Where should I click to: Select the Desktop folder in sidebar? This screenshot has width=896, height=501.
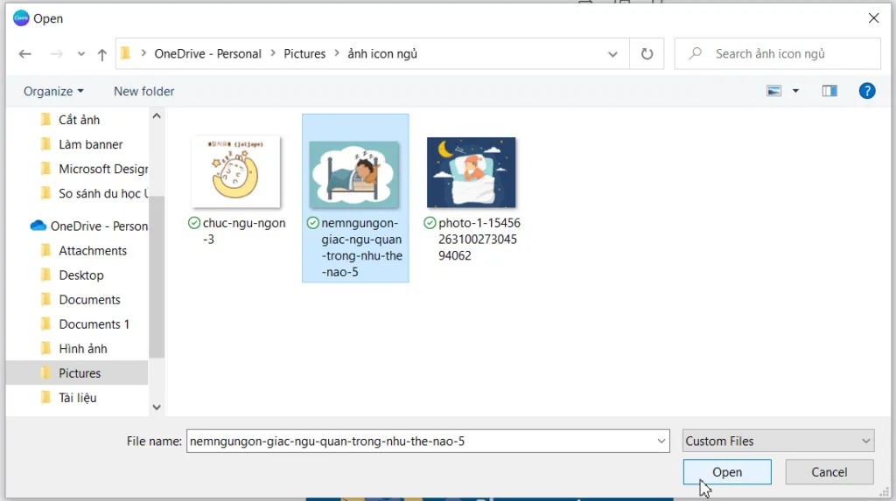tap(81, 275)
